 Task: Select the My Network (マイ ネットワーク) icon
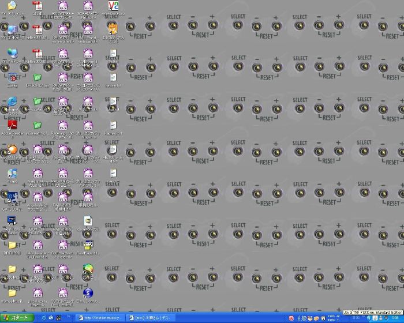coord(12,54)
